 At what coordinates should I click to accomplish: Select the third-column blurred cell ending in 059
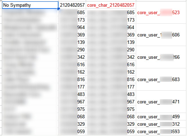[x=111, y=131]
